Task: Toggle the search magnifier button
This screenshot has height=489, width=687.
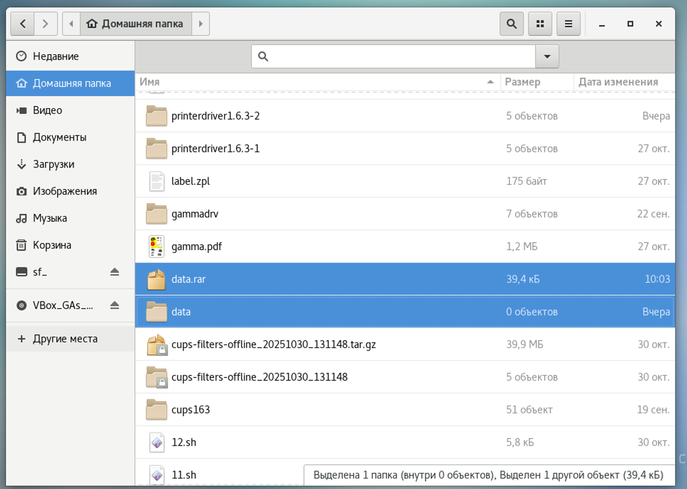Action: (511, 24)
